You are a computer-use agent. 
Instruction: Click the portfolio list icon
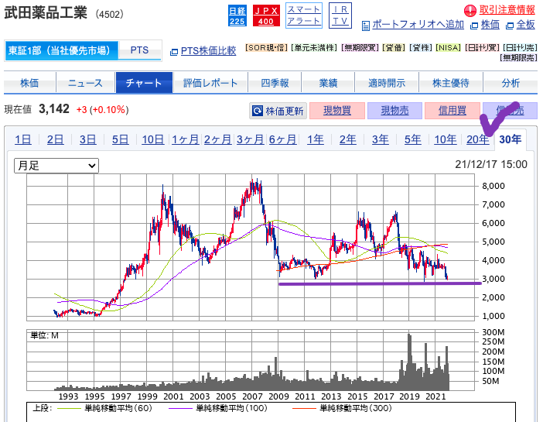(x=366, y=26)
